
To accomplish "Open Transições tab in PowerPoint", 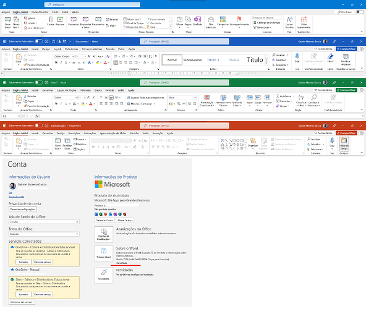I will [74, 133].
